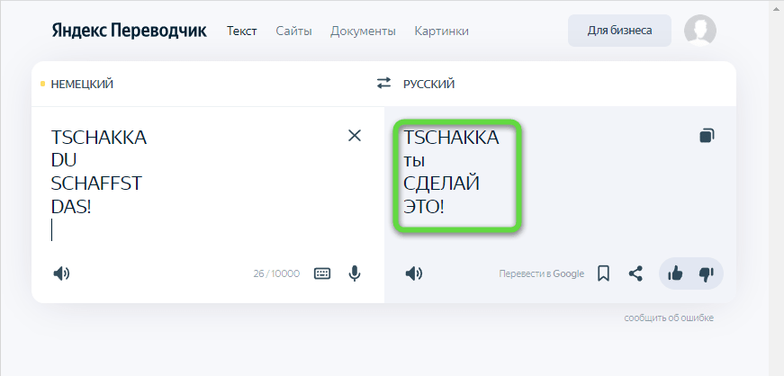
Task: Swap source and target languages
Action: click(x=383, y=83)
